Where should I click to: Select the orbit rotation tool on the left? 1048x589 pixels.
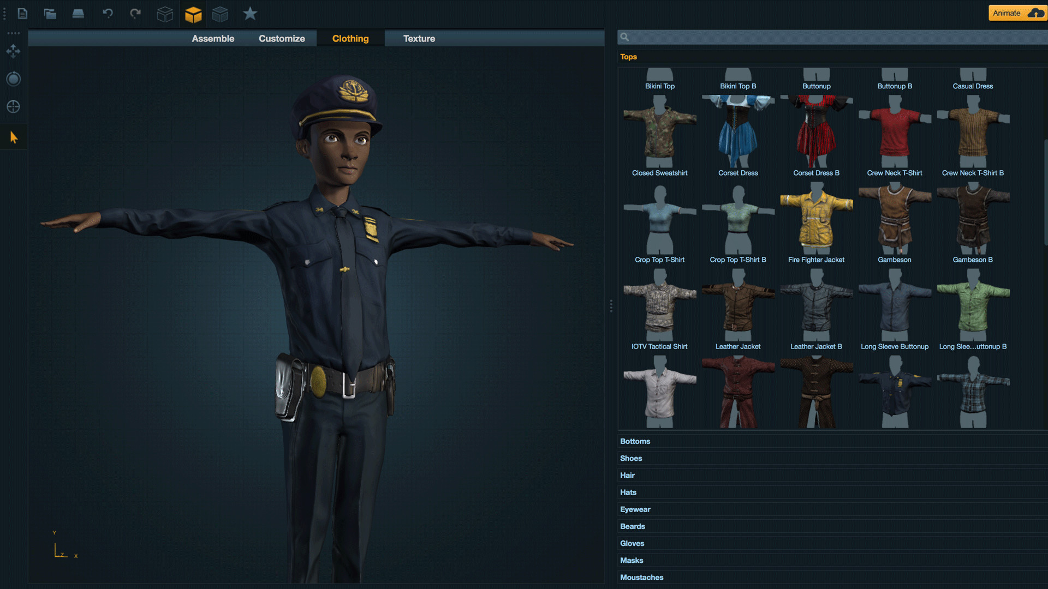(13, 79)
